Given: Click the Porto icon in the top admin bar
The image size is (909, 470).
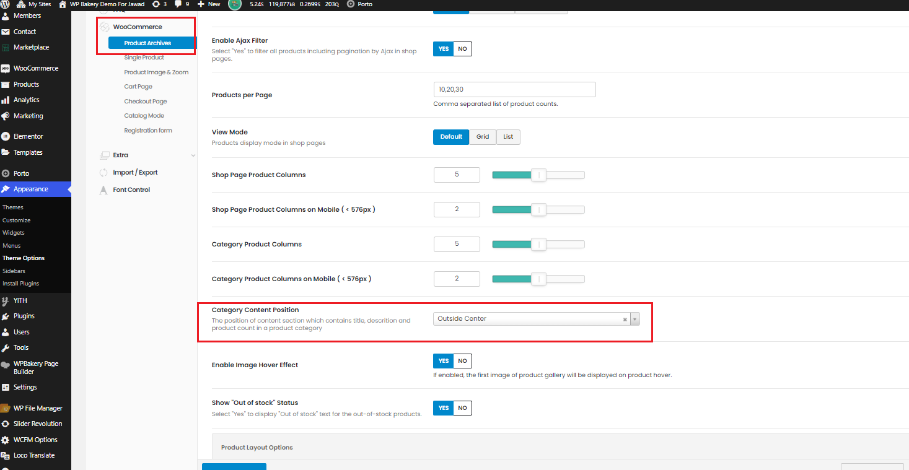Looking at the screenshot, I should [x=351, y=4].
